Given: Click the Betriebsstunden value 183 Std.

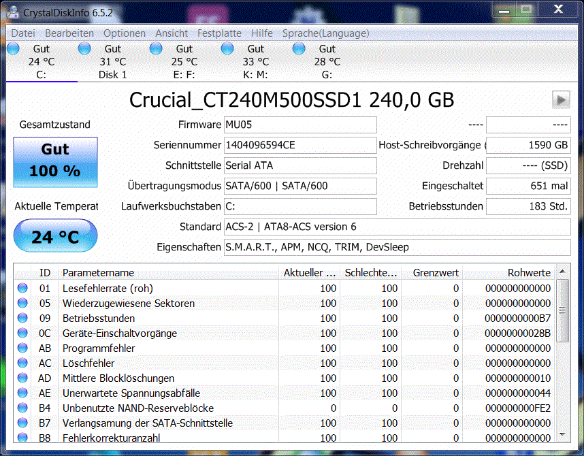Looking at the screenshot, I should coord(528,206).
